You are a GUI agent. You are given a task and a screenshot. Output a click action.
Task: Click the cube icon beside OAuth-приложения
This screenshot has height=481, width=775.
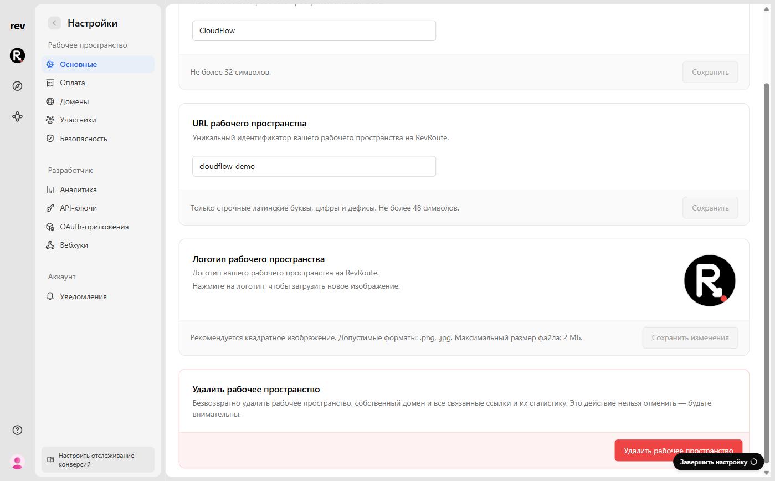coord(50,227)
